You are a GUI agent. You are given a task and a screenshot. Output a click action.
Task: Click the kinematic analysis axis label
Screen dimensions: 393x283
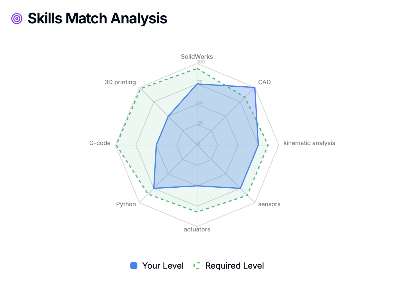[x=309, y=143]
